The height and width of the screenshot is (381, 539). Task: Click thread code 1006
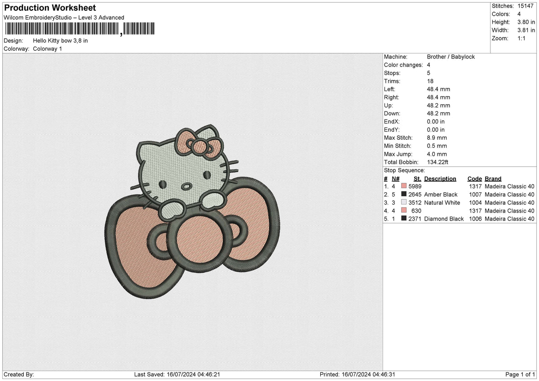coord(475,219)
